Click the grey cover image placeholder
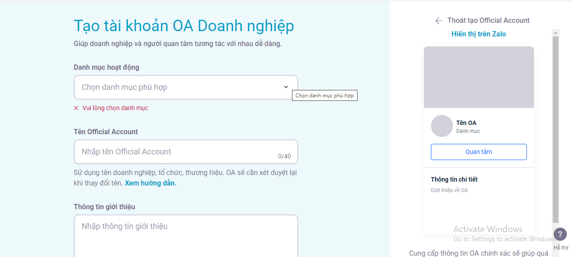 (x=478, y=77)
